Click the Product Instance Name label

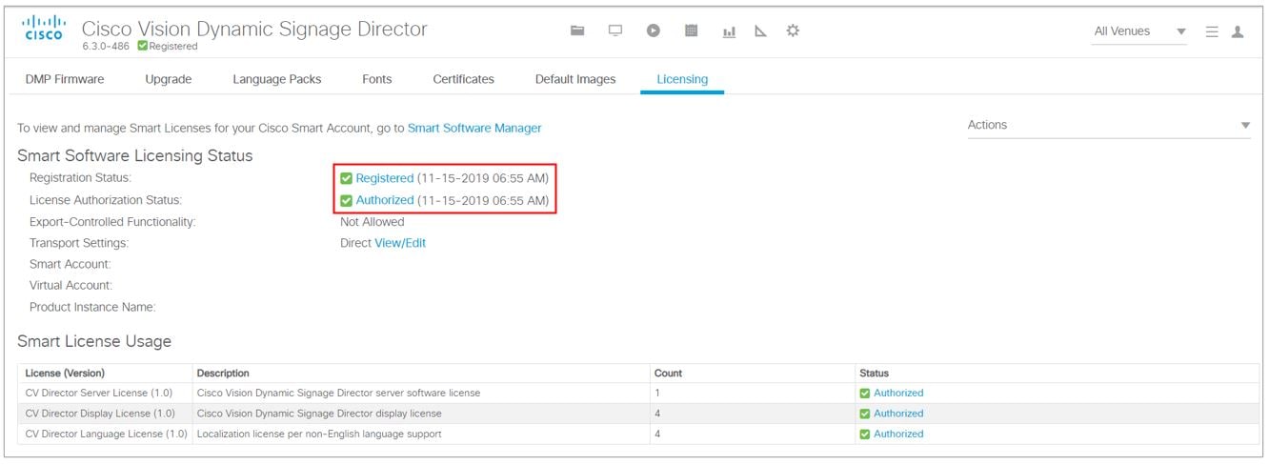coord(92,307)
